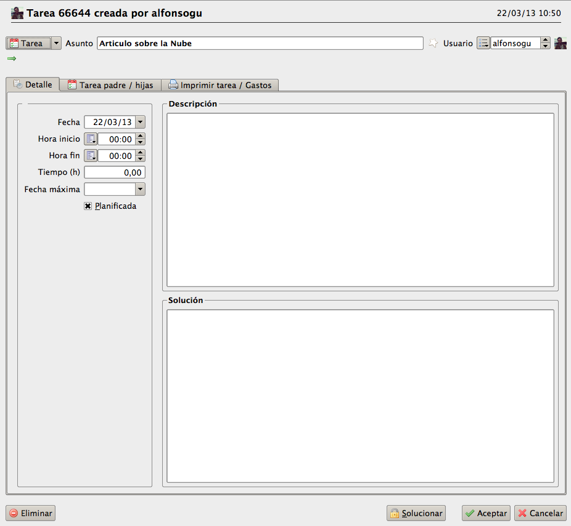571x526 pixels.
Task: Click the Hora inicio time picker icon
Action: point(91,139)
